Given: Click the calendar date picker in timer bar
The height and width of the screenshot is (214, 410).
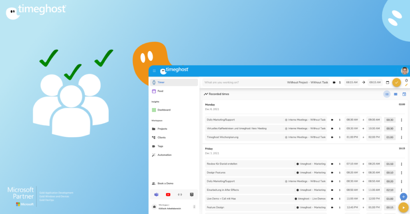Looking at the screenshot, I should (x=387, y=82).
